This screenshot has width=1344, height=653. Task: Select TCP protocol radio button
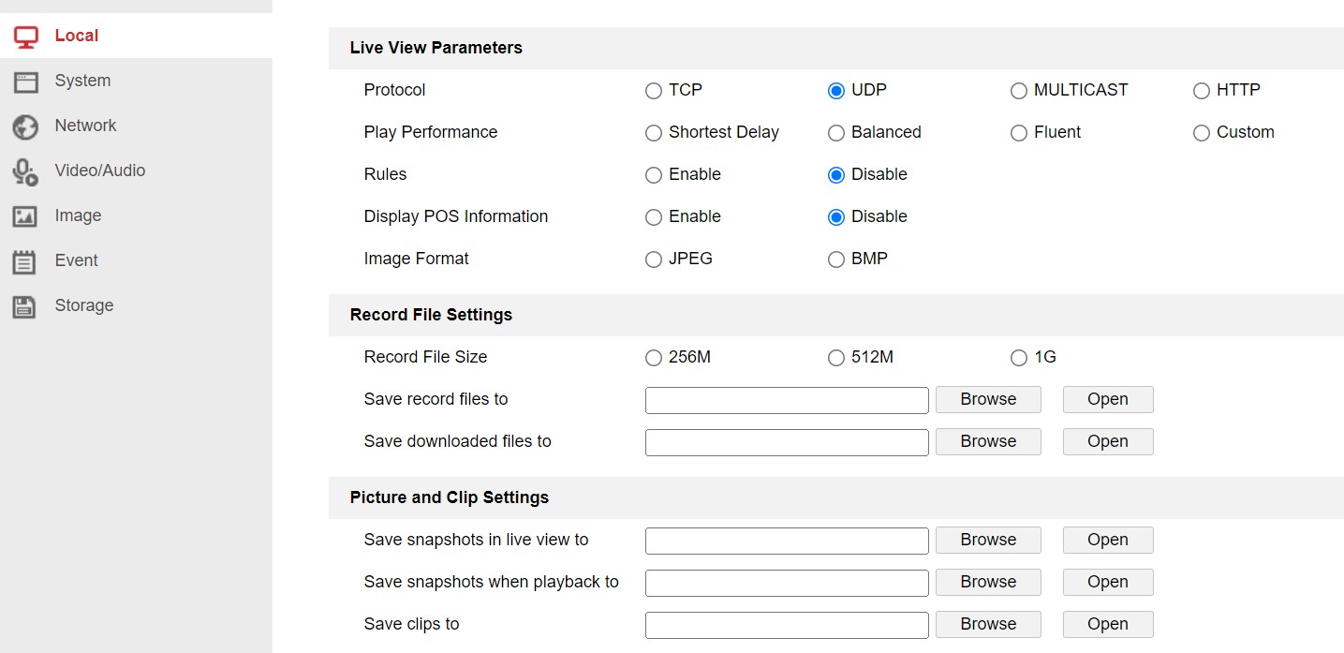654,91
